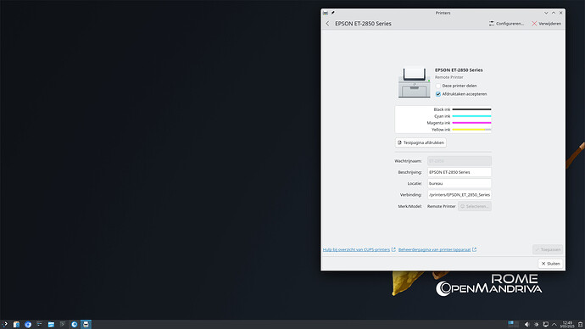Maximize the Printers window

(x=554, y=13)
